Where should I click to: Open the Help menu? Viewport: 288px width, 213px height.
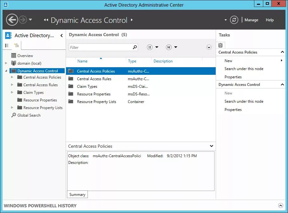[270, 20]
